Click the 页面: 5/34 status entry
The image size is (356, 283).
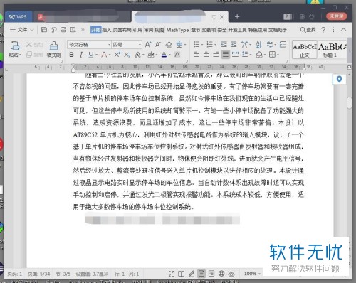[38, 274]
